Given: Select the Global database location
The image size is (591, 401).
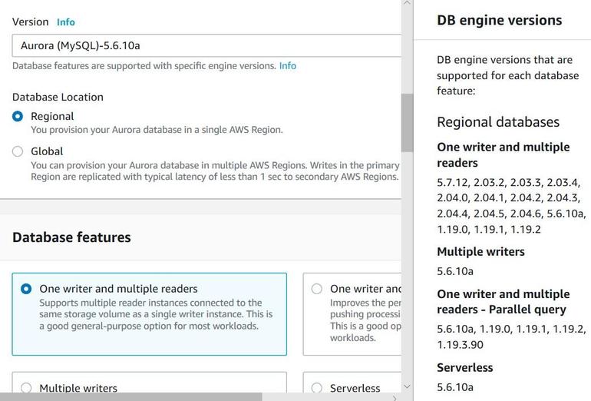Looking at the screenshot, I should pos(18,151).
